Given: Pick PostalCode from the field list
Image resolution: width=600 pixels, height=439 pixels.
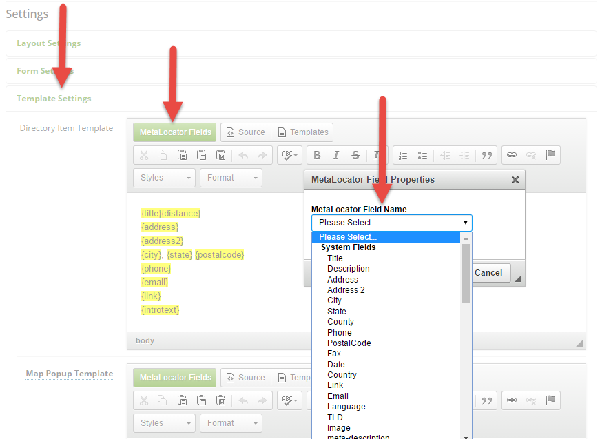Looking at the screenshot, I should [x=349, y=343].
